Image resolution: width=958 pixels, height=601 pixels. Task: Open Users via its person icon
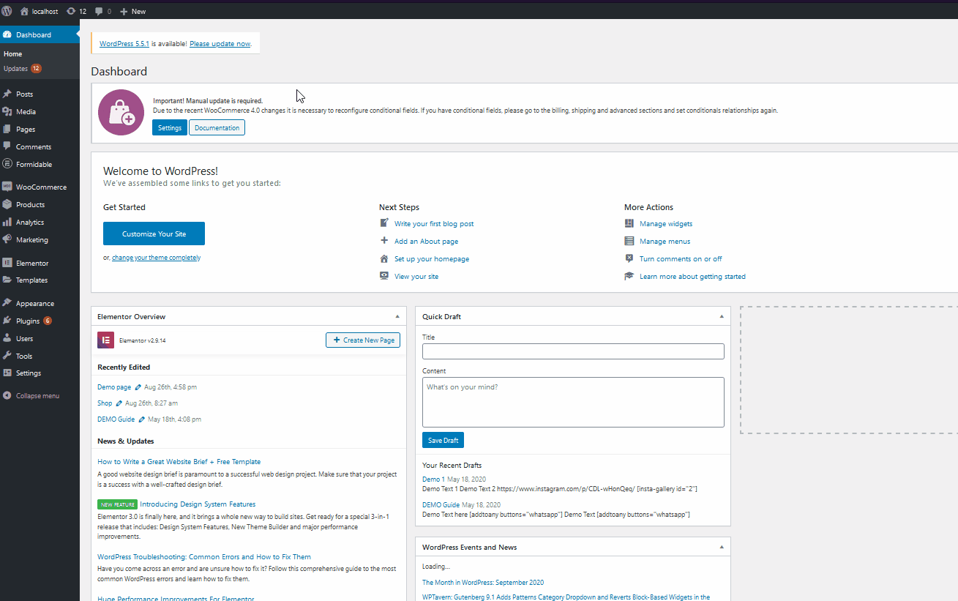7,338
